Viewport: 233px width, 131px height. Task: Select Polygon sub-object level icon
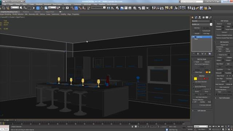(x=205, y=79)
